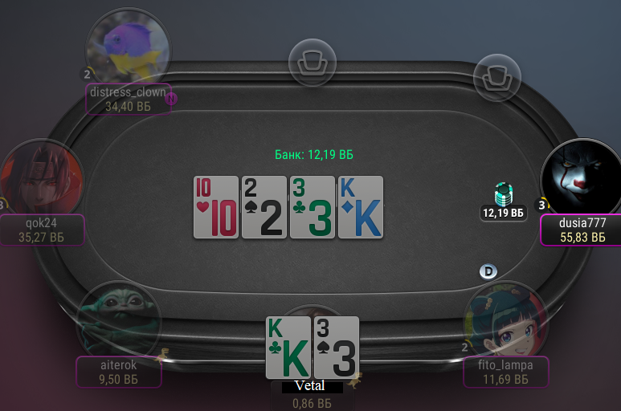Screen dimensions: 621x411
Task: Click the empty seat icon at top center
Action: [x=313, y=63]
